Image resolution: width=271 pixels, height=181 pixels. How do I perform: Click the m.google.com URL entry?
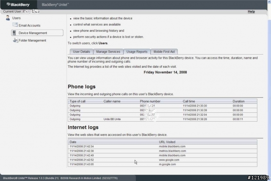[x=167, y=164]
